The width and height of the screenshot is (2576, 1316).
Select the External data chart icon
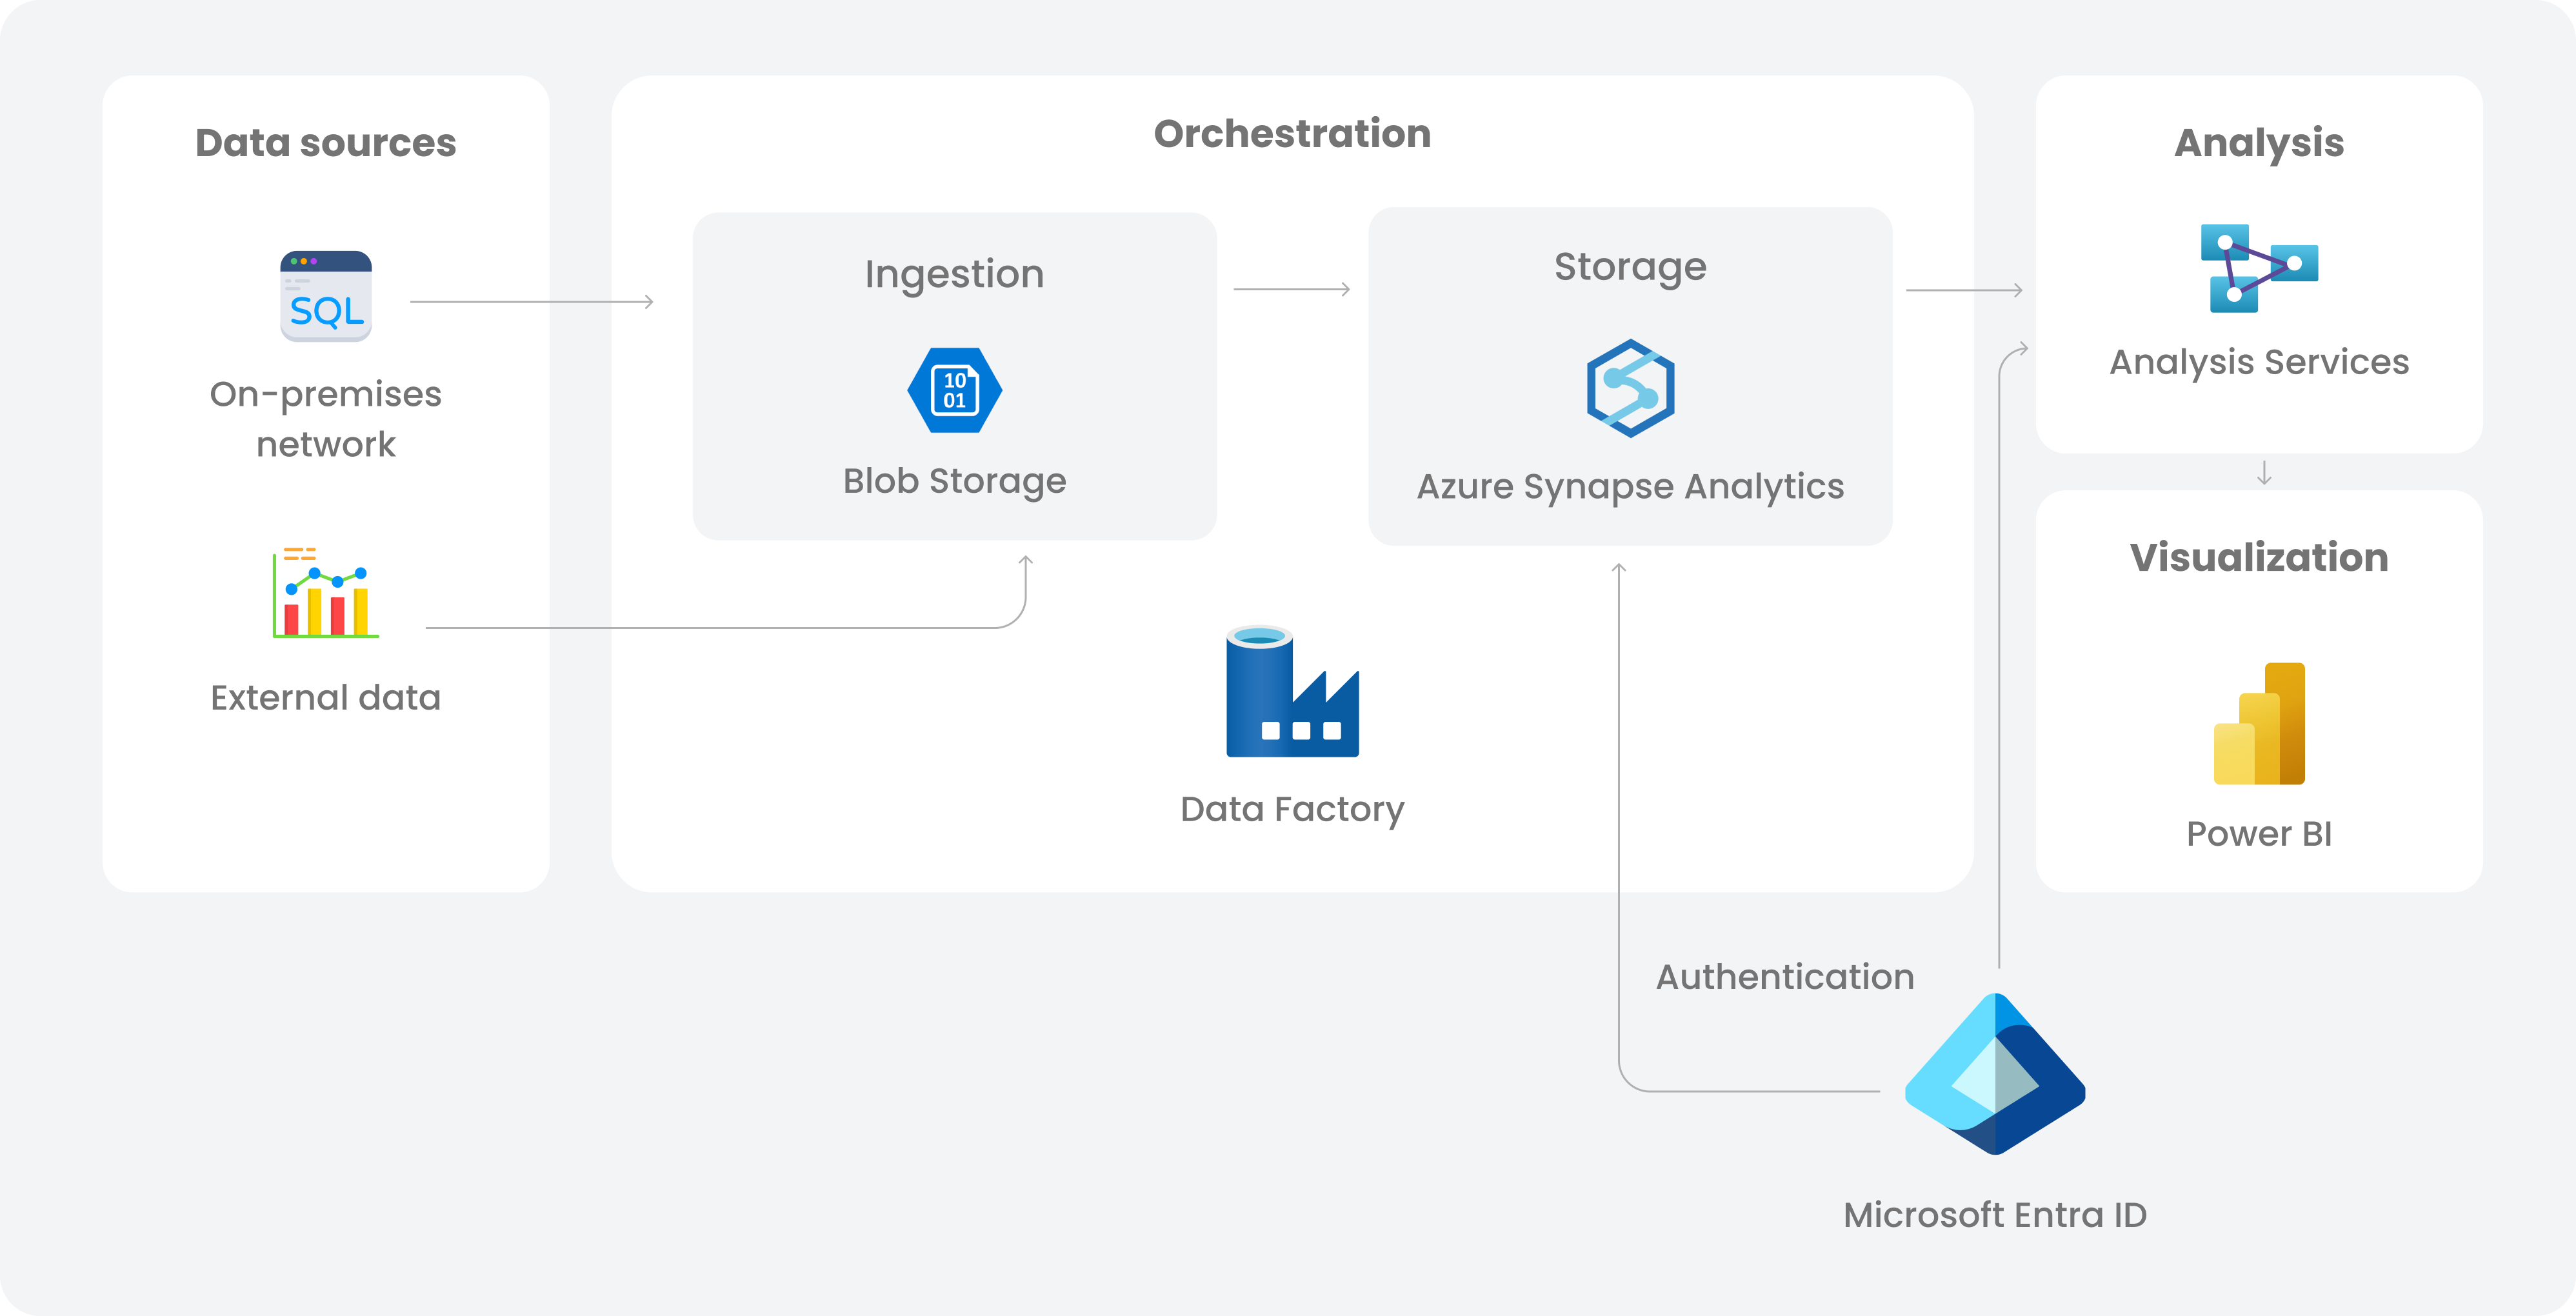(326, 592)
